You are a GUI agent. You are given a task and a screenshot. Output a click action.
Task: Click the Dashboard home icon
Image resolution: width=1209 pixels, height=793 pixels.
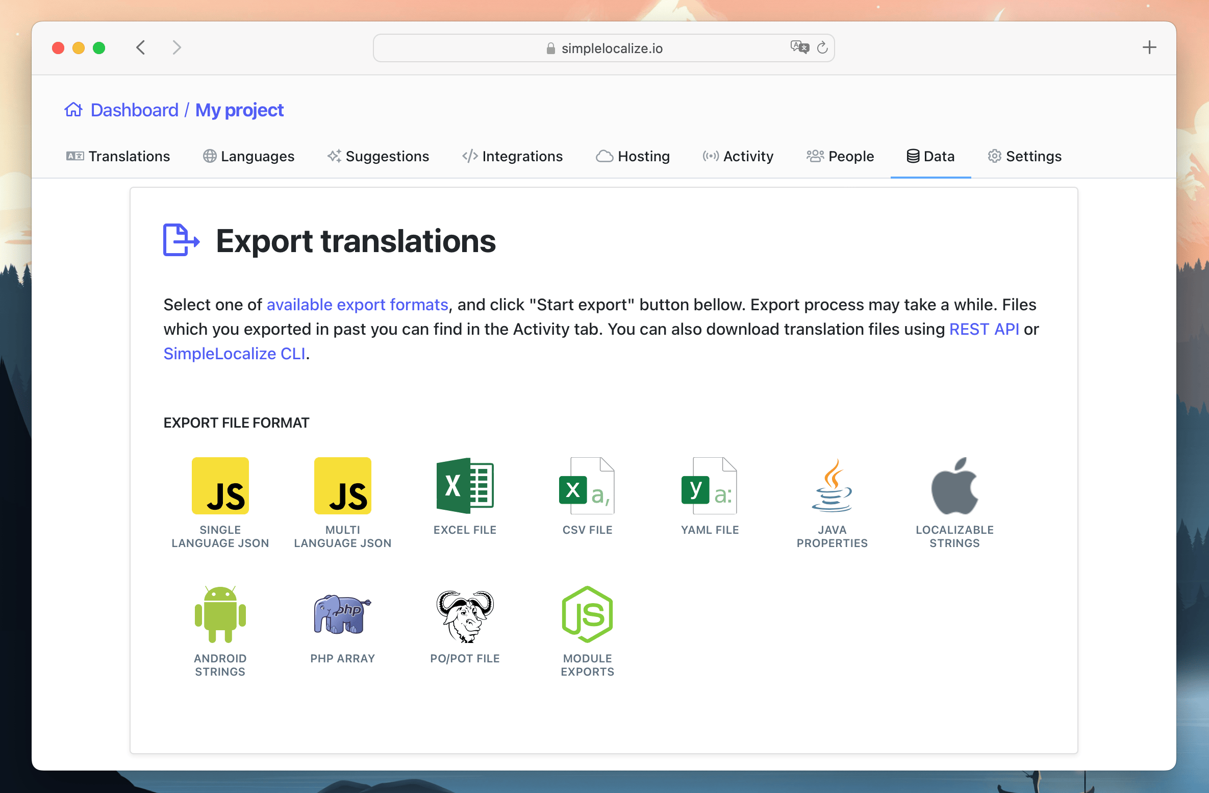point(73,109)
